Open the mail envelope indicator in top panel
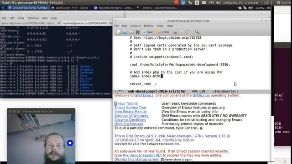This screenshot has width=292, height=164. tap(204, 3)
